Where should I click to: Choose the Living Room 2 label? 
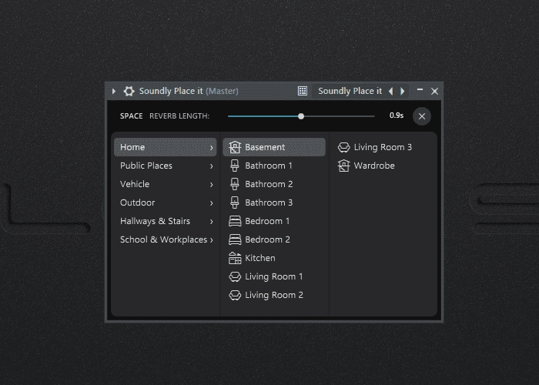pyautogui.click(x=274, y=295)
